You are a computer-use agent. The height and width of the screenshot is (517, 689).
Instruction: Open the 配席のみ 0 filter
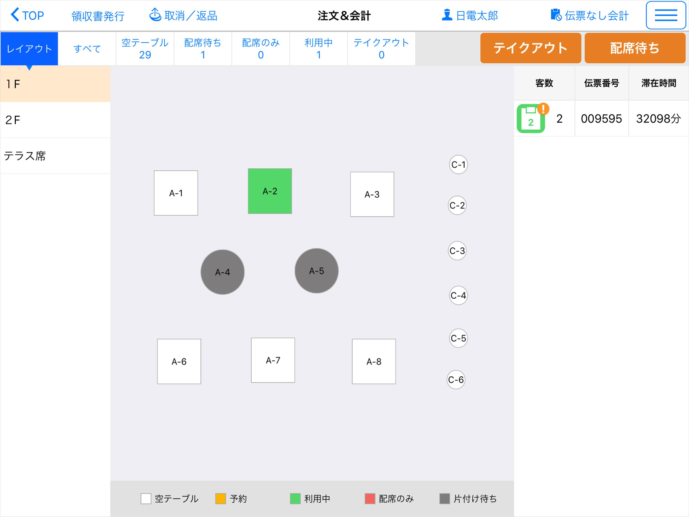pos(261,48)
